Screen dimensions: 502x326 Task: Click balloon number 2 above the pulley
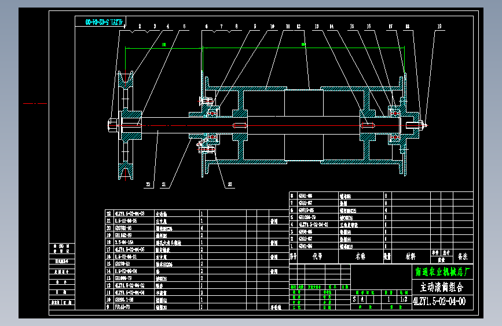140,26
